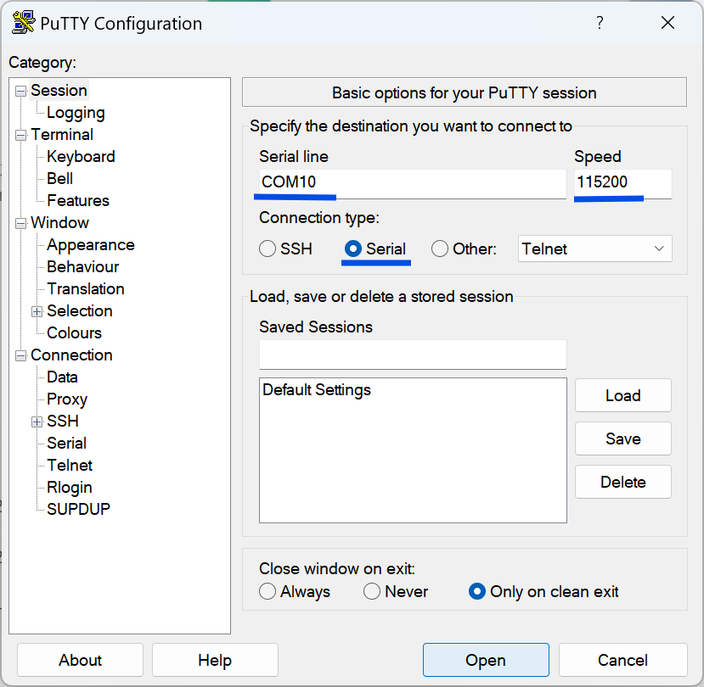704x687 pixels.
Task: Open the Keyboard settings category
Action: coord(80,156)
